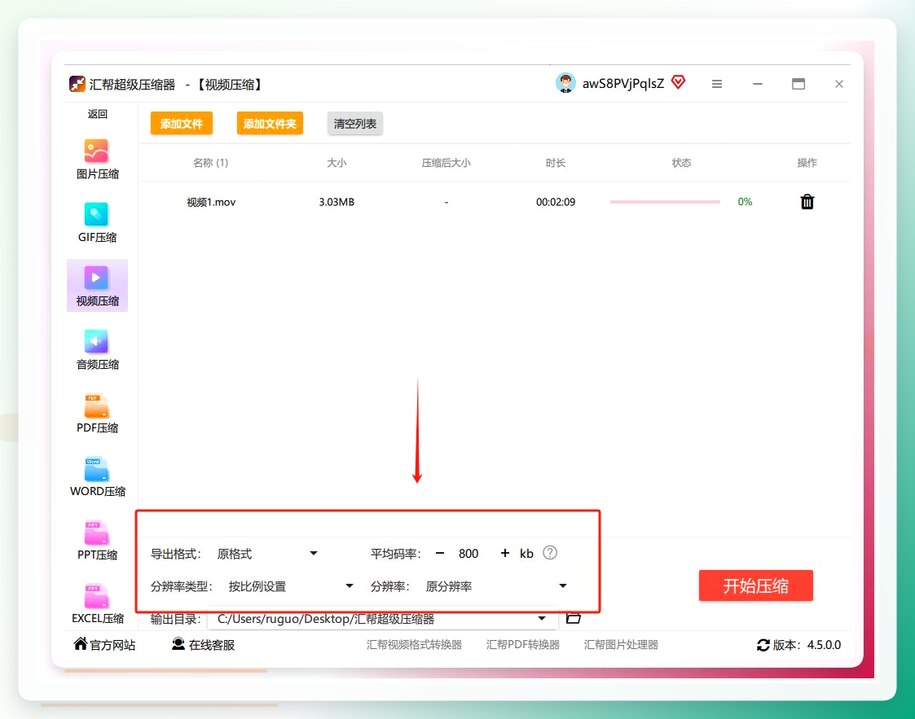Click the 00:02:09 duration cell
Screen dimensions: 915x719
[x=556, y=202]
